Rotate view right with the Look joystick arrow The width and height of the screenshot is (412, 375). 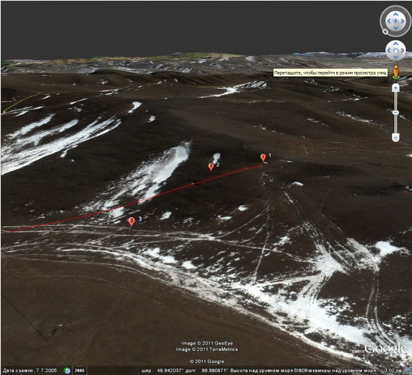pyautogui.click(x=403, y=22)
